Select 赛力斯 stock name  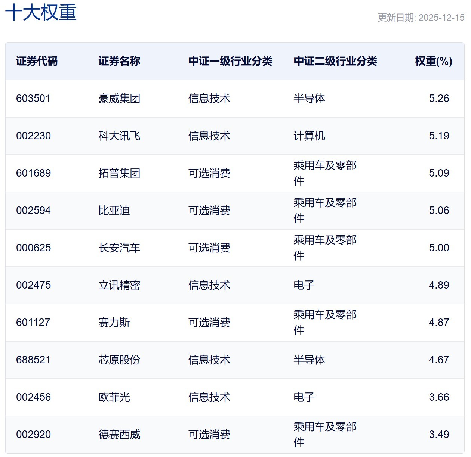click(114, 323)
